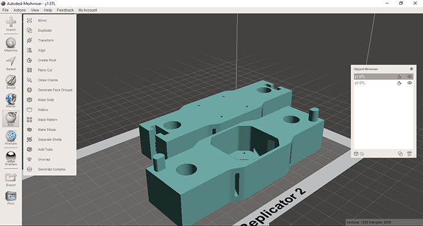Open the Analysis tools
Viewport: 423px width, 226px height.
click(x=11, y=138)
